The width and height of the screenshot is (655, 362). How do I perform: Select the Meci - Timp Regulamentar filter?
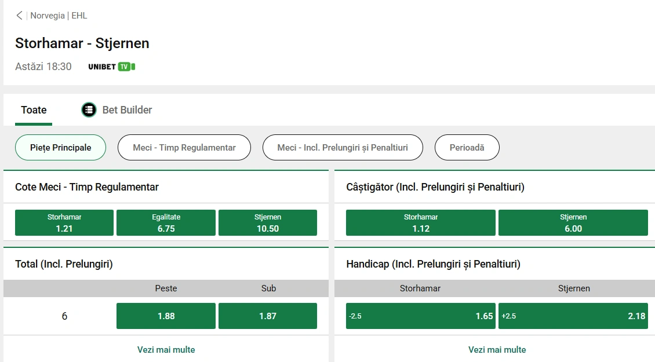pos(184,148)
